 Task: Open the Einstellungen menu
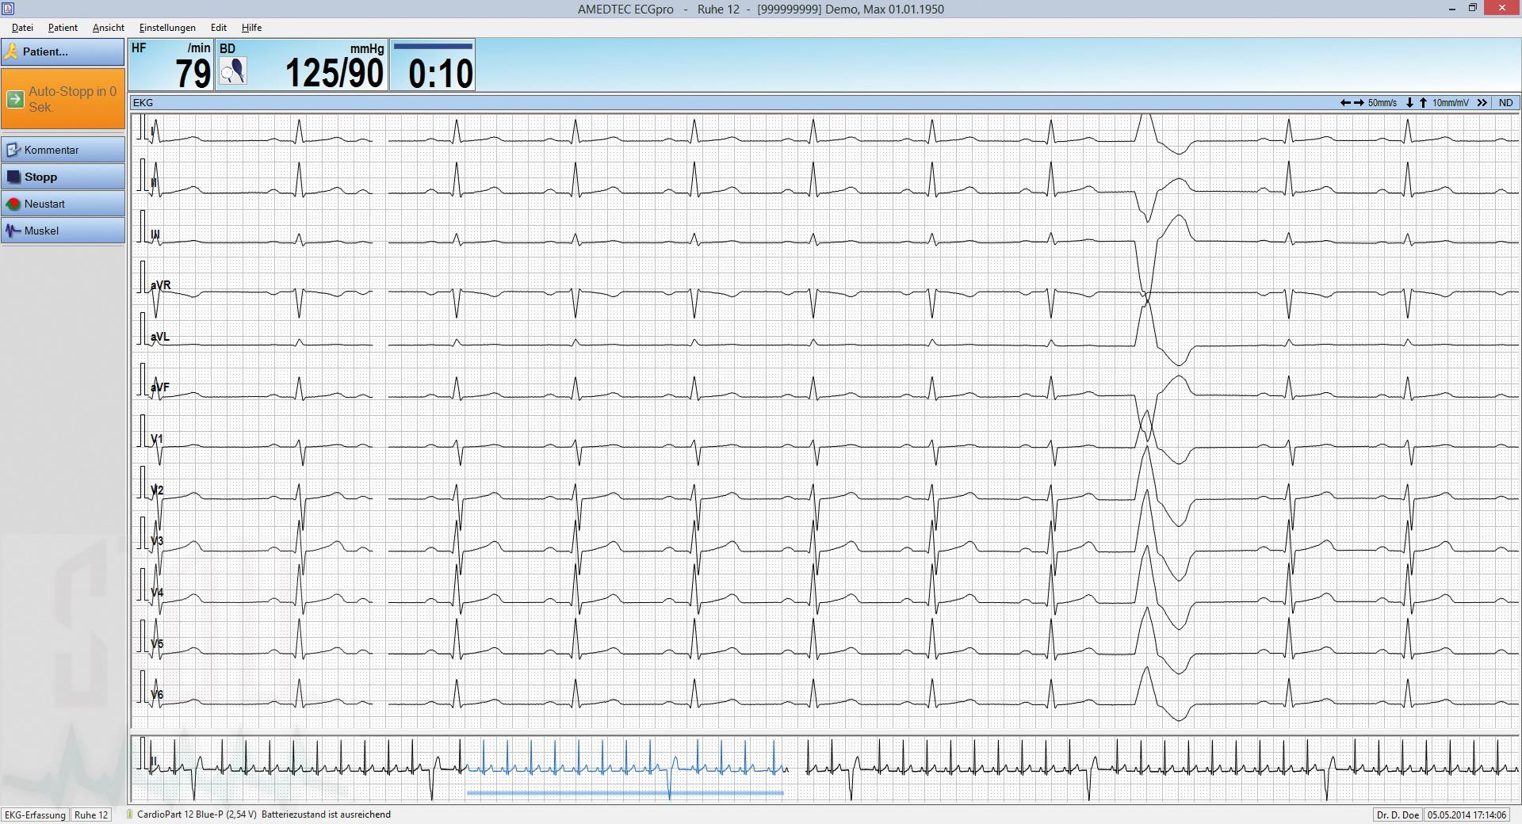pos(167,28)
